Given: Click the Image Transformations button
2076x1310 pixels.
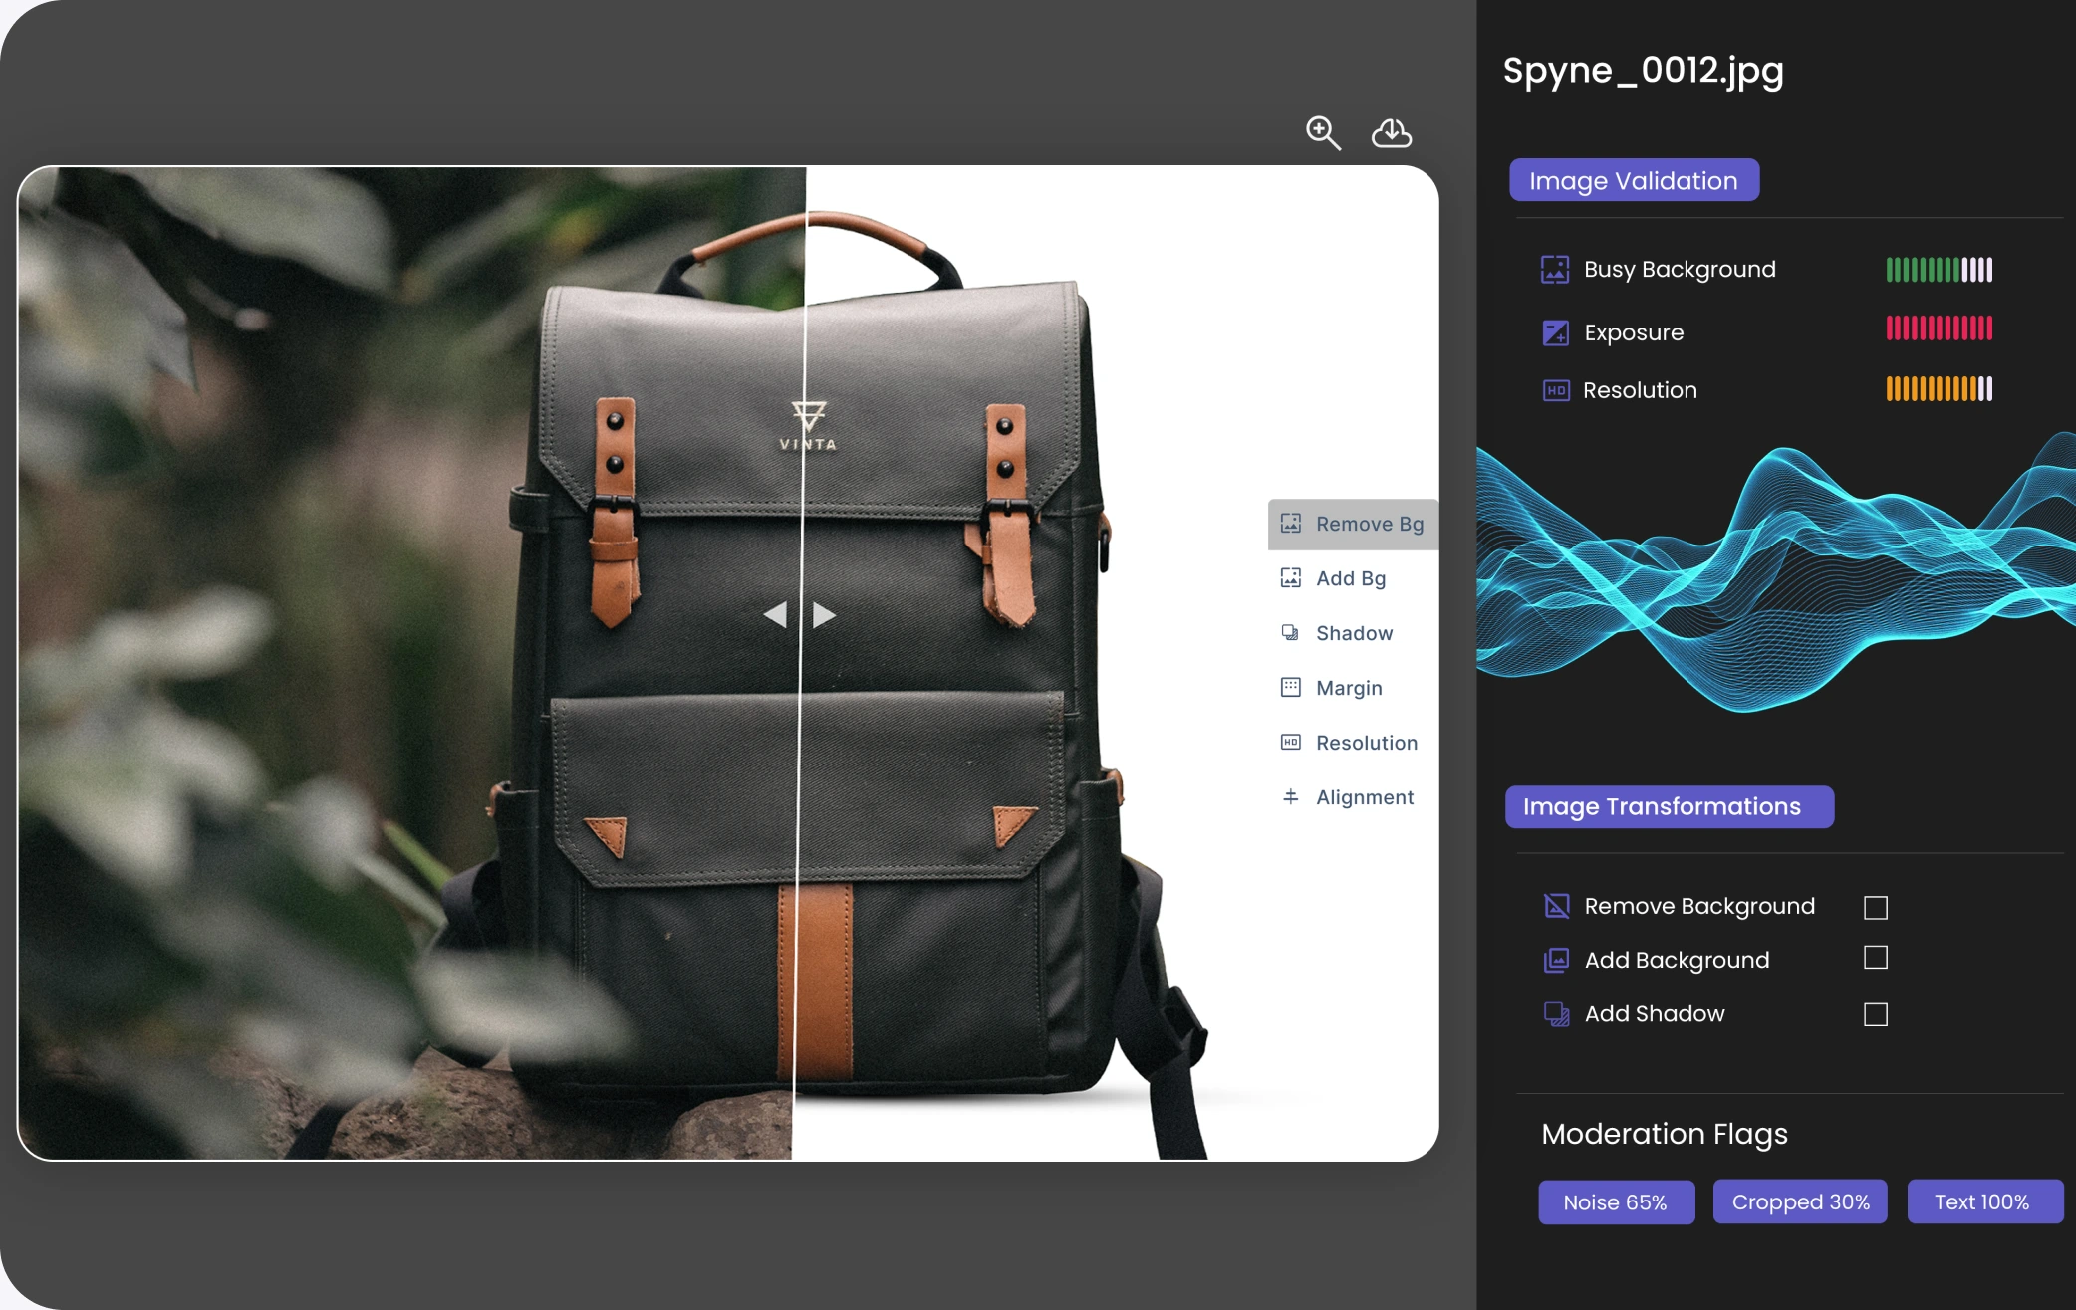Looking at the screenshot, I should pyautogui.click(x=1670, y=806).
